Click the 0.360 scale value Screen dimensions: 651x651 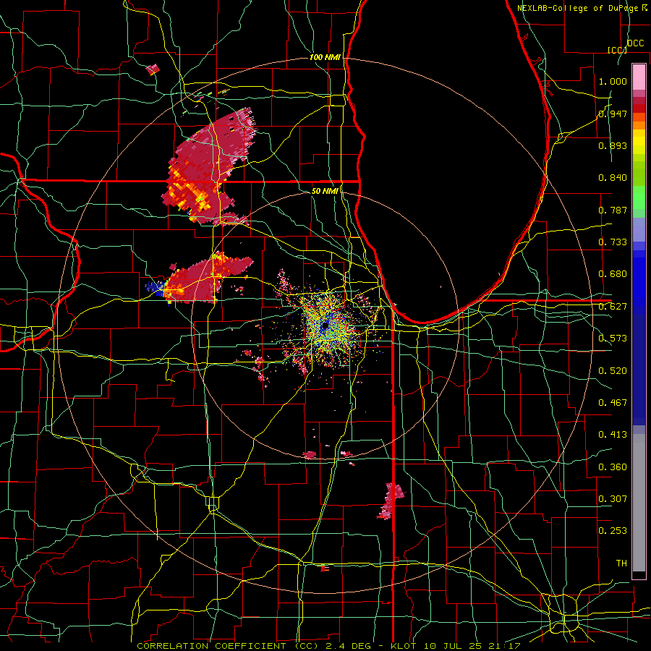(x=613, y=467)
